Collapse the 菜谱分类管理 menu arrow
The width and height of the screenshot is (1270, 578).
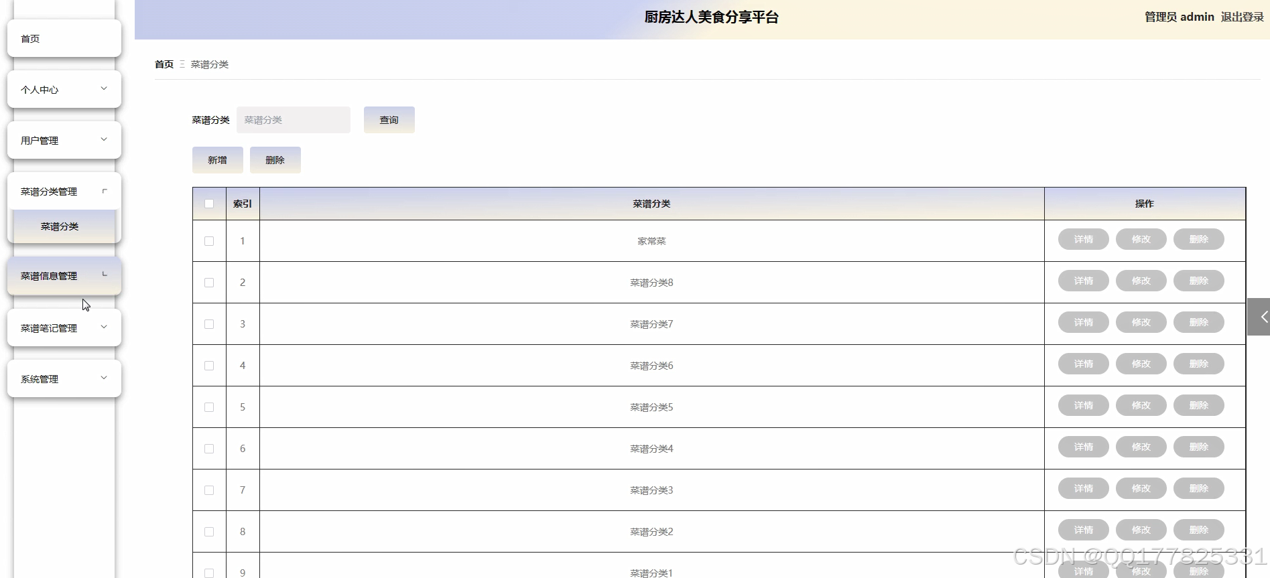coord(104,191)
